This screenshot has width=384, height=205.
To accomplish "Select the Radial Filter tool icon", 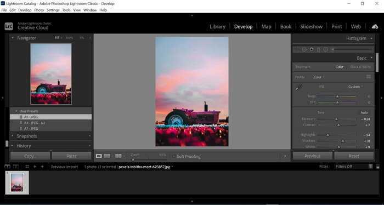I will coord(325,50).
